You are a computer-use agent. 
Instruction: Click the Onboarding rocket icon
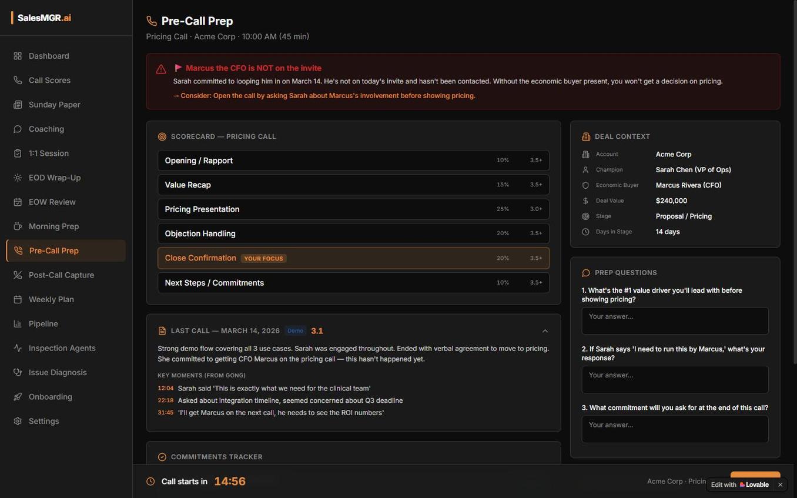tap(18, 397)
